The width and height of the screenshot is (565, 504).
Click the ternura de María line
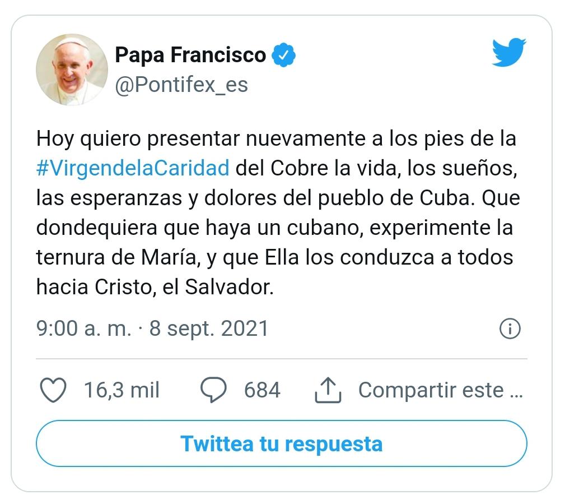pyautogui.click(x=274, y=257)
